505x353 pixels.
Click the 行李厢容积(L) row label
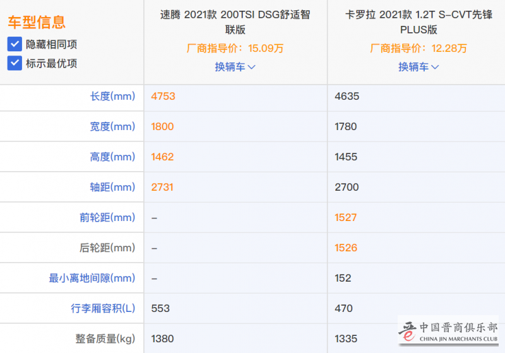103,309
